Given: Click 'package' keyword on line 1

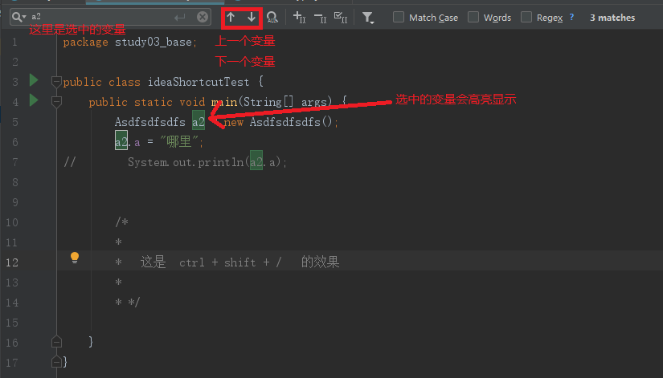Looking at the screenshot, I should point(85,43).
